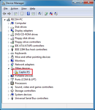Click the Universal Serial Bus controllers icon
Viewport: 95px width, 110px height.
coord(12,98)
